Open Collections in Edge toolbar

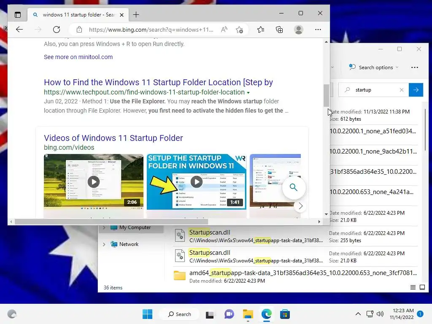[x=279, y=30]
